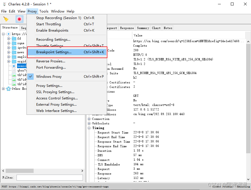Select the rqna folder icon
The width and height of the screenshot is (251, 190).
pyautogui.click(x=14, y=43)
